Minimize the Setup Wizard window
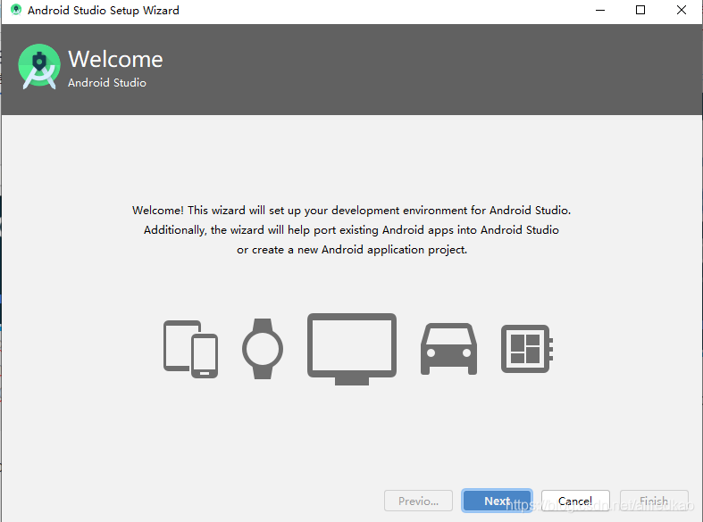The image size is (703, 522). coord(600,10)
